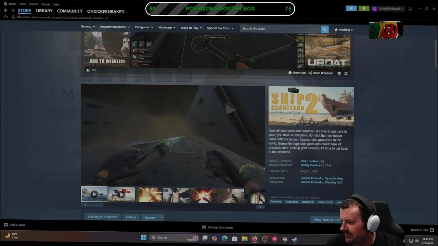Open the volume tray icon
Viewport: 438px width, 246px height.
[416, 241]
